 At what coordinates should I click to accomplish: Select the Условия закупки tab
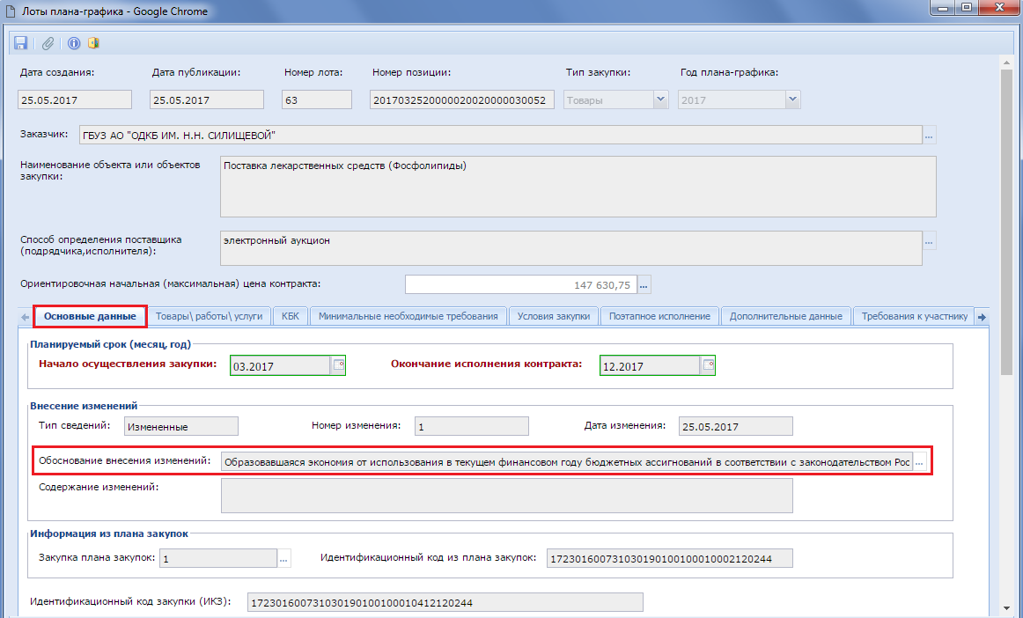[554, 316]
